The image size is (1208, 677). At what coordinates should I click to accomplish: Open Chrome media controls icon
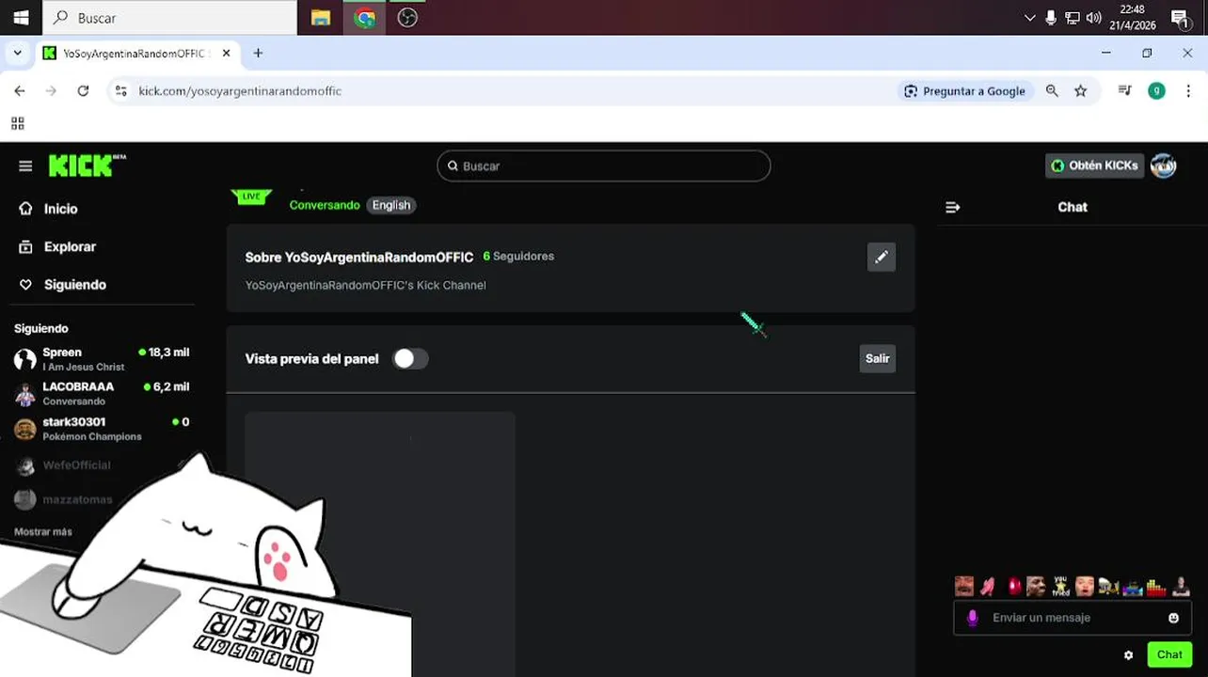[1124, 91]
